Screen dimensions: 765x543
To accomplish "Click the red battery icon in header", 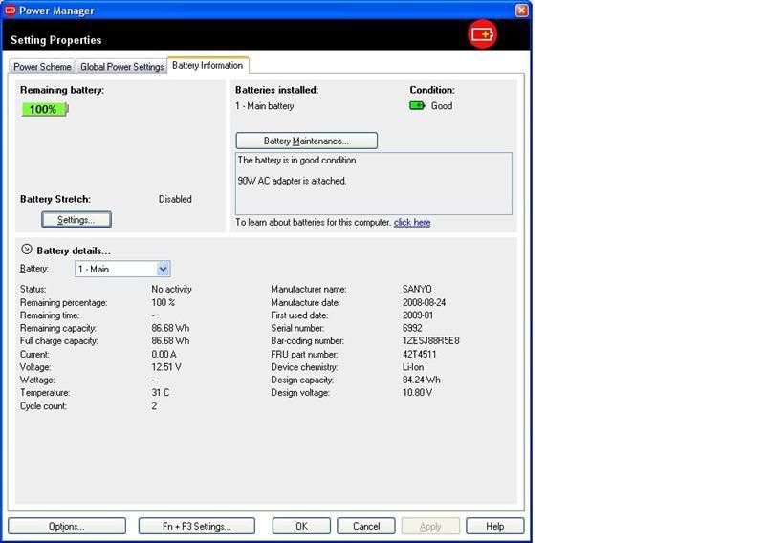I will click(482, 34).
